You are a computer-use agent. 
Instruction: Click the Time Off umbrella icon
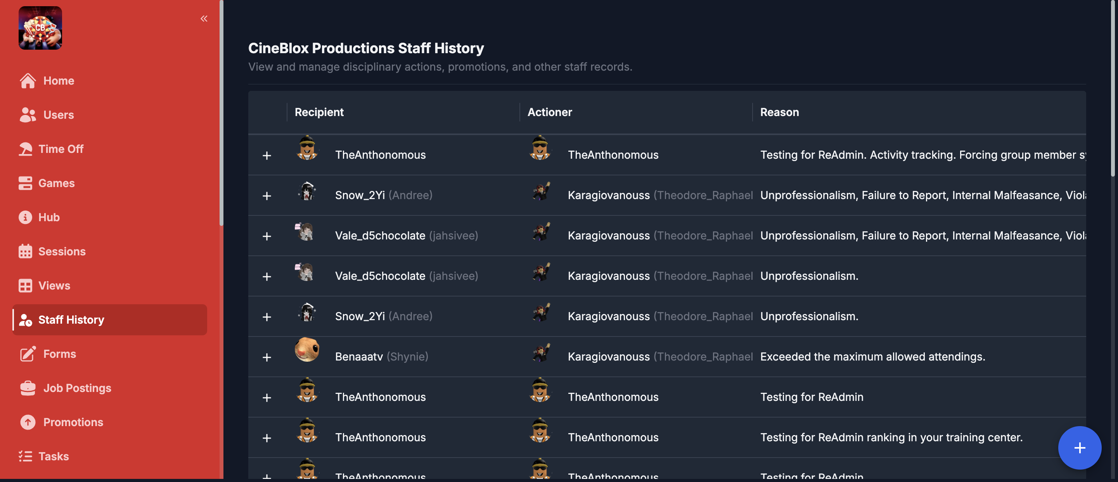click(25, 149)
